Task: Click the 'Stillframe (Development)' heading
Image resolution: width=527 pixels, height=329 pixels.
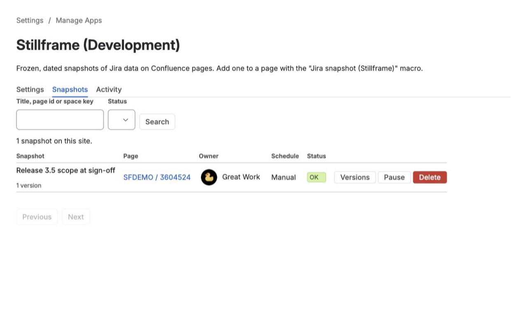Action: [98, 45]
